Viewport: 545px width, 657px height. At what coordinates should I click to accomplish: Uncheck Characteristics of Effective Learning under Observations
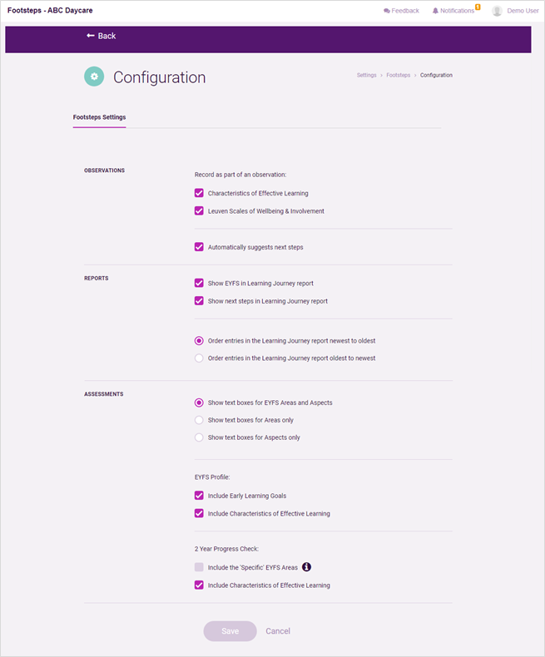point(199,193)
